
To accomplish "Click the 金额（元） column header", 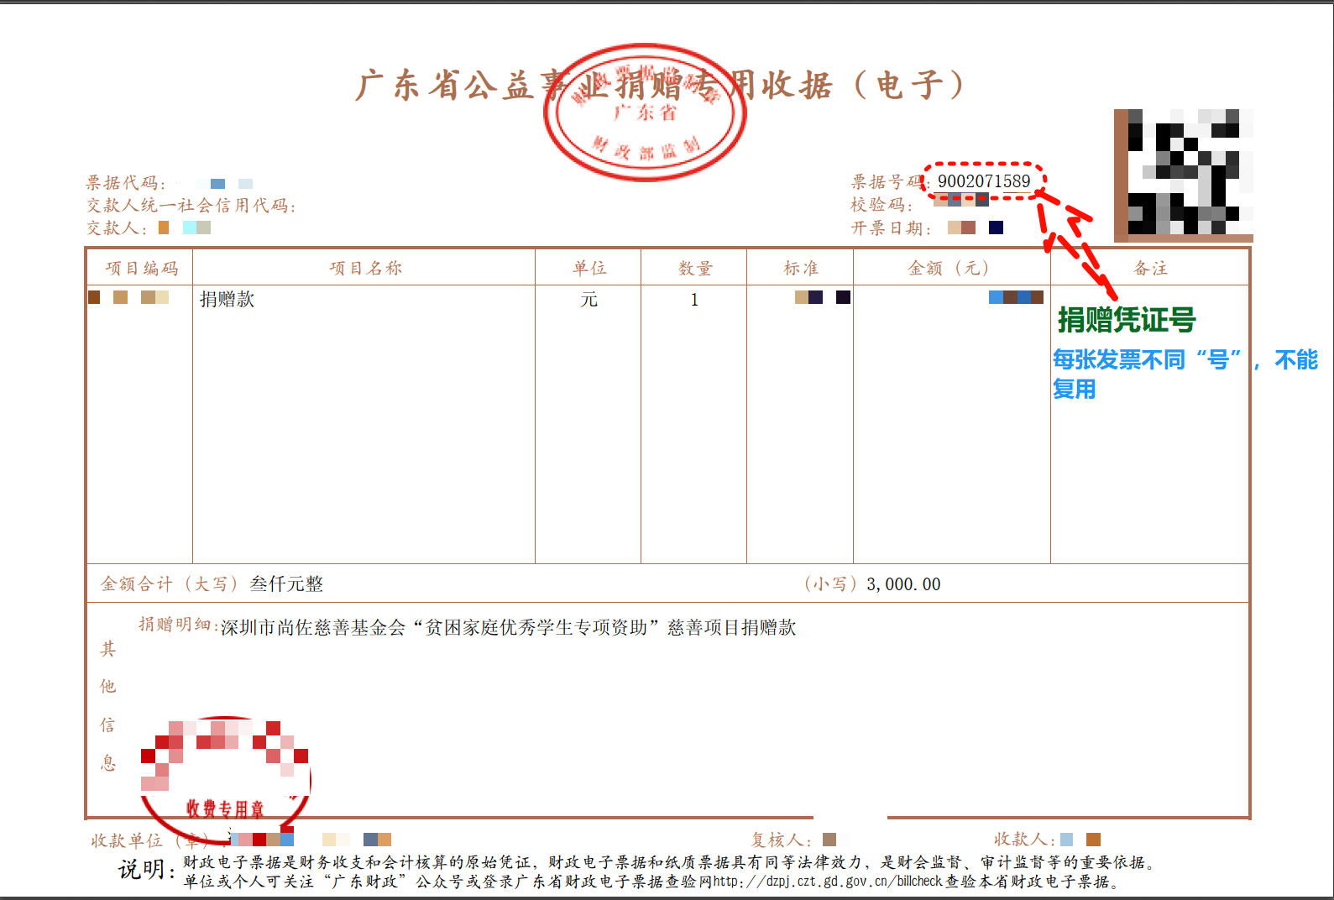I will click(950, 268).
